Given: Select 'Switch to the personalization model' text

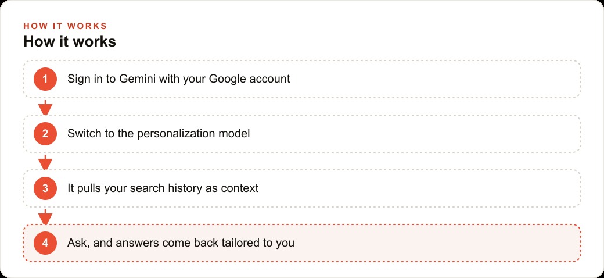Looking at the screenshot, I should tap(159, 134).
